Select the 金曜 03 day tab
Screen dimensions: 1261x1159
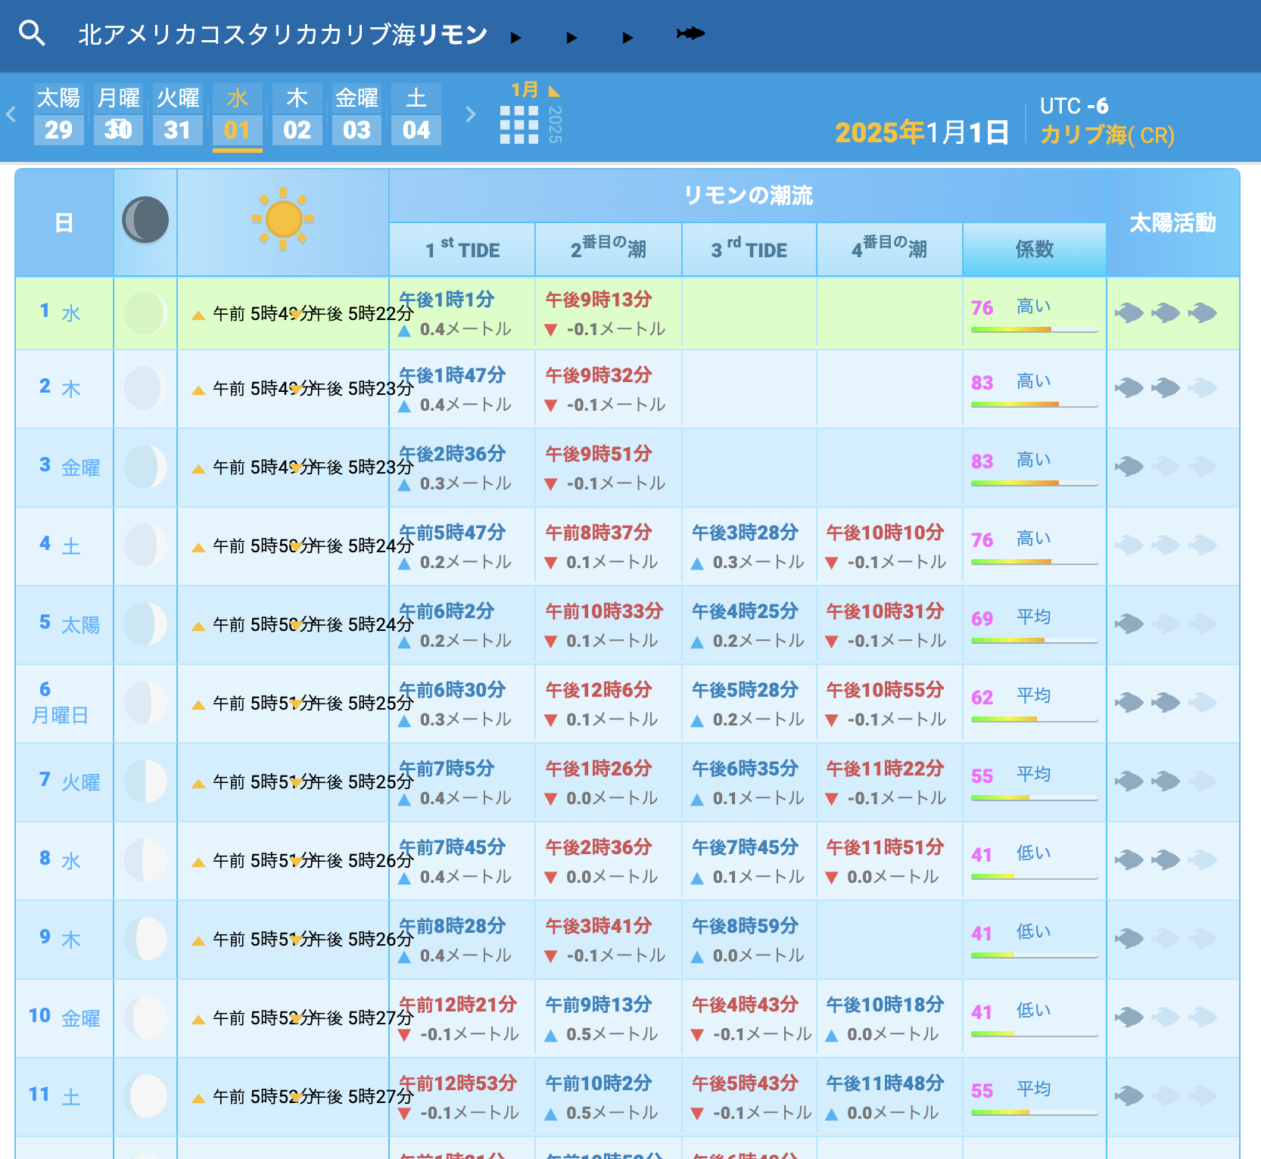[357, 115]
